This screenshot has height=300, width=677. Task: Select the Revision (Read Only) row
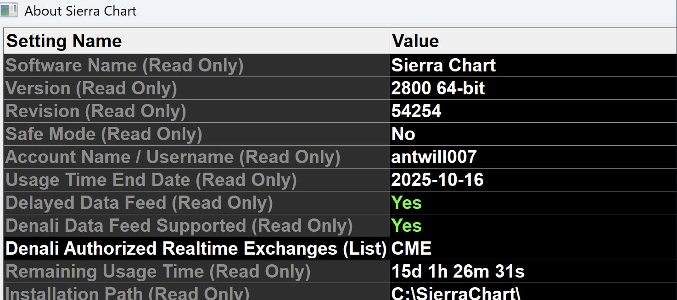click(95, 111)
